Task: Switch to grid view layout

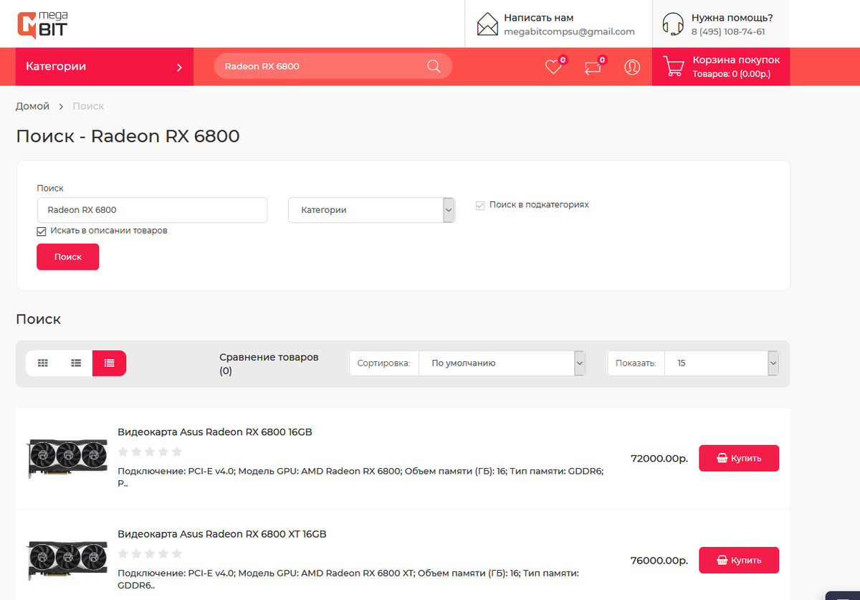Action: 43,363
